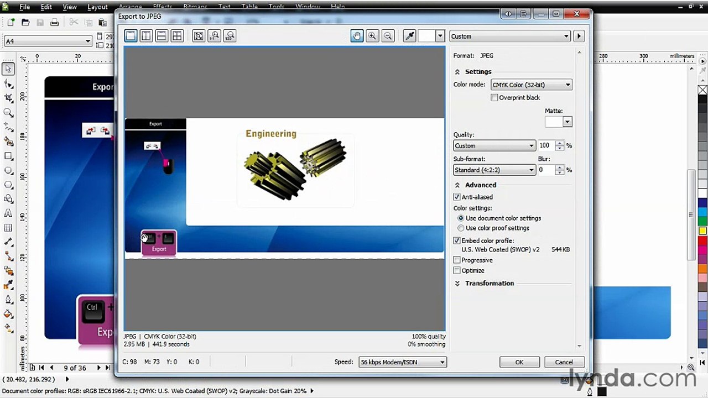The height and width of the screenshot is (398, 708).
Task: Open the View menu
Action: tap(70, 7)
